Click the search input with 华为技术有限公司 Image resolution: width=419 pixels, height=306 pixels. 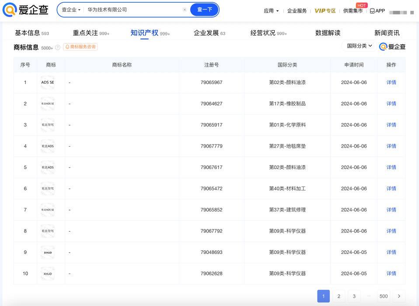coord(133,10)
